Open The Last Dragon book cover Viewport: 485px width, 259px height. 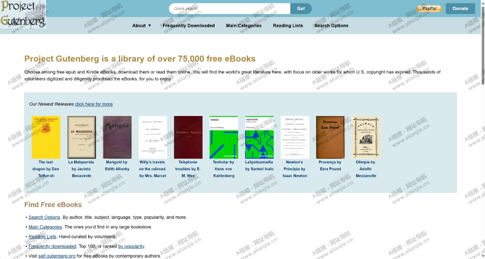[x=46, y=137]
